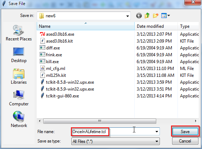
Task: Select tclkit-8.5.9-win32.upx.exe feather icon
Action: [42, 89]
